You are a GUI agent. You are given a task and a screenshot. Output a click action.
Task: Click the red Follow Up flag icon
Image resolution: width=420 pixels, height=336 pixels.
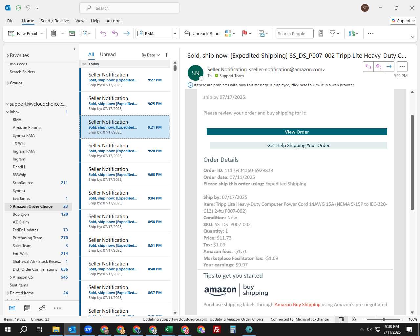coord(244,33)
